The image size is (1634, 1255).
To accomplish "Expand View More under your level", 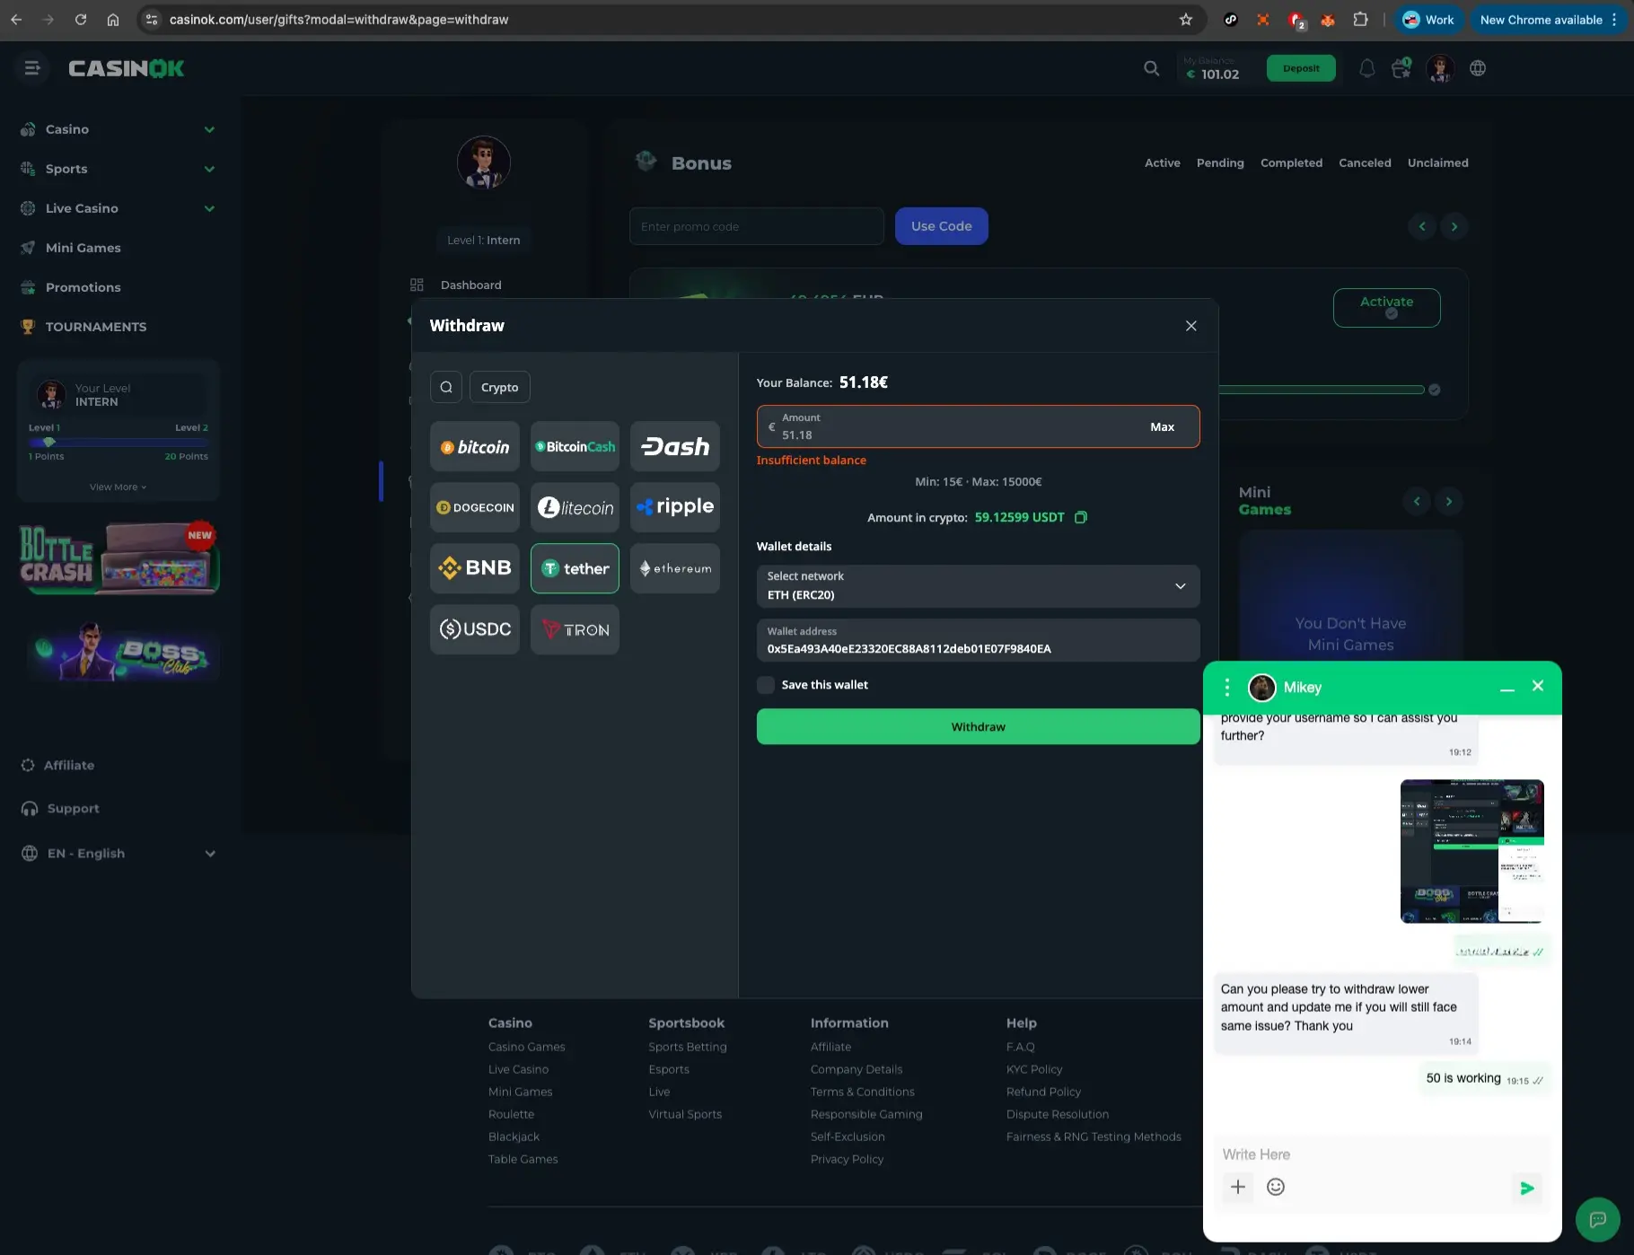I will click(x=118, y=487).
